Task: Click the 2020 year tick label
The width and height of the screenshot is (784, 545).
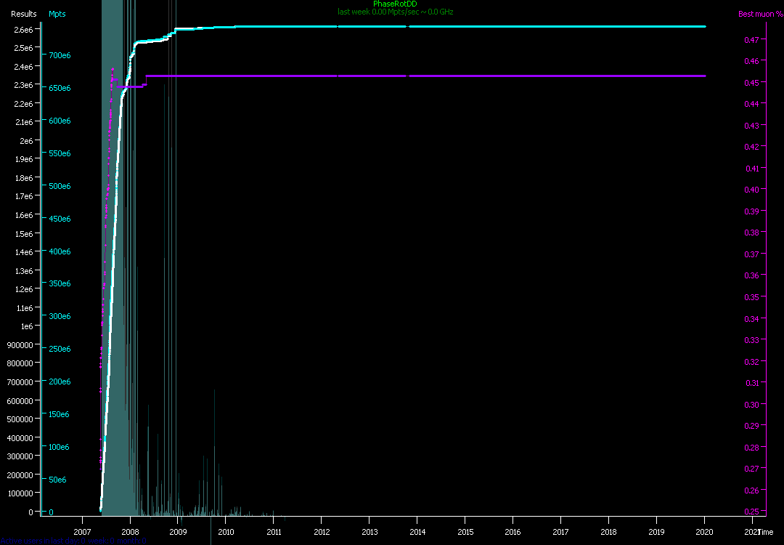Action: pyautogui.click(x=704, y=532)
